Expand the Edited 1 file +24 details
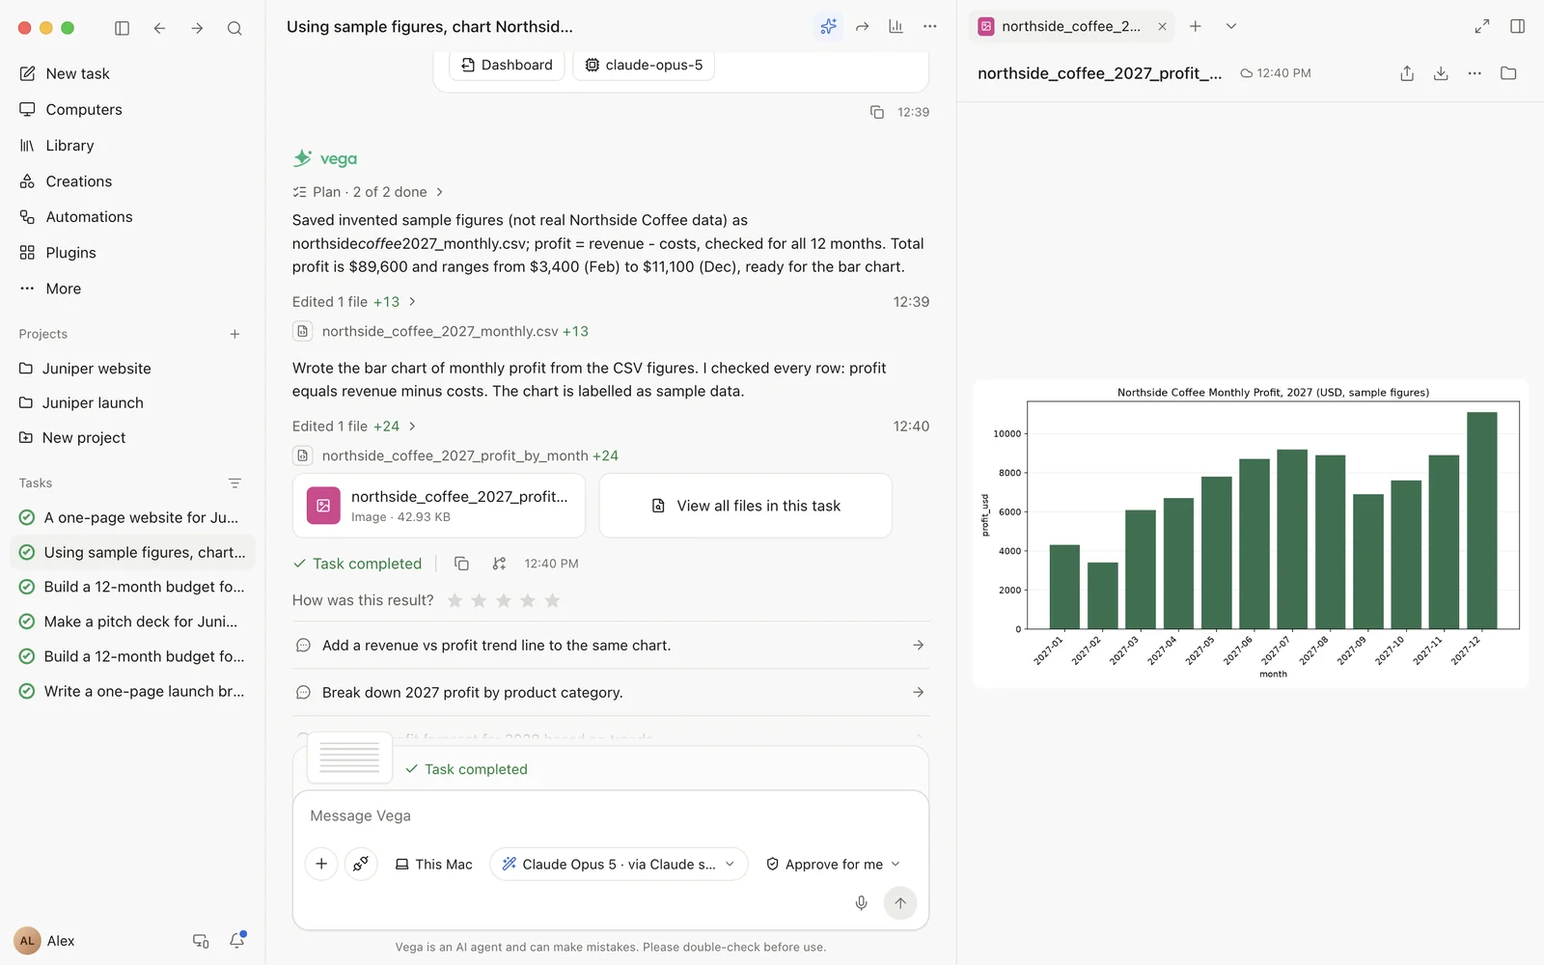Viewport: 1544px width, 965px height. 354,427
